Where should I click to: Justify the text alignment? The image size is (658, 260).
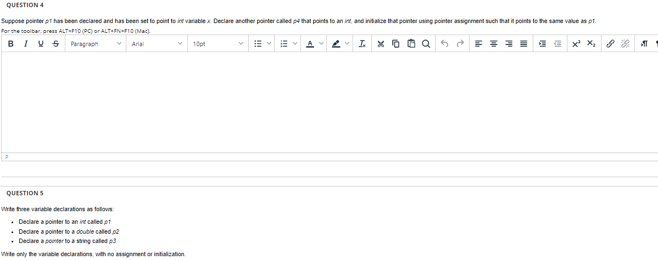tap(524, 44)
